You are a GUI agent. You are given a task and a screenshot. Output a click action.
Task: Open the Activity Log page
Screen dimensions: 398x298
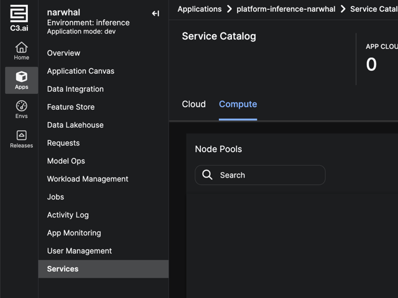[68, 215]
